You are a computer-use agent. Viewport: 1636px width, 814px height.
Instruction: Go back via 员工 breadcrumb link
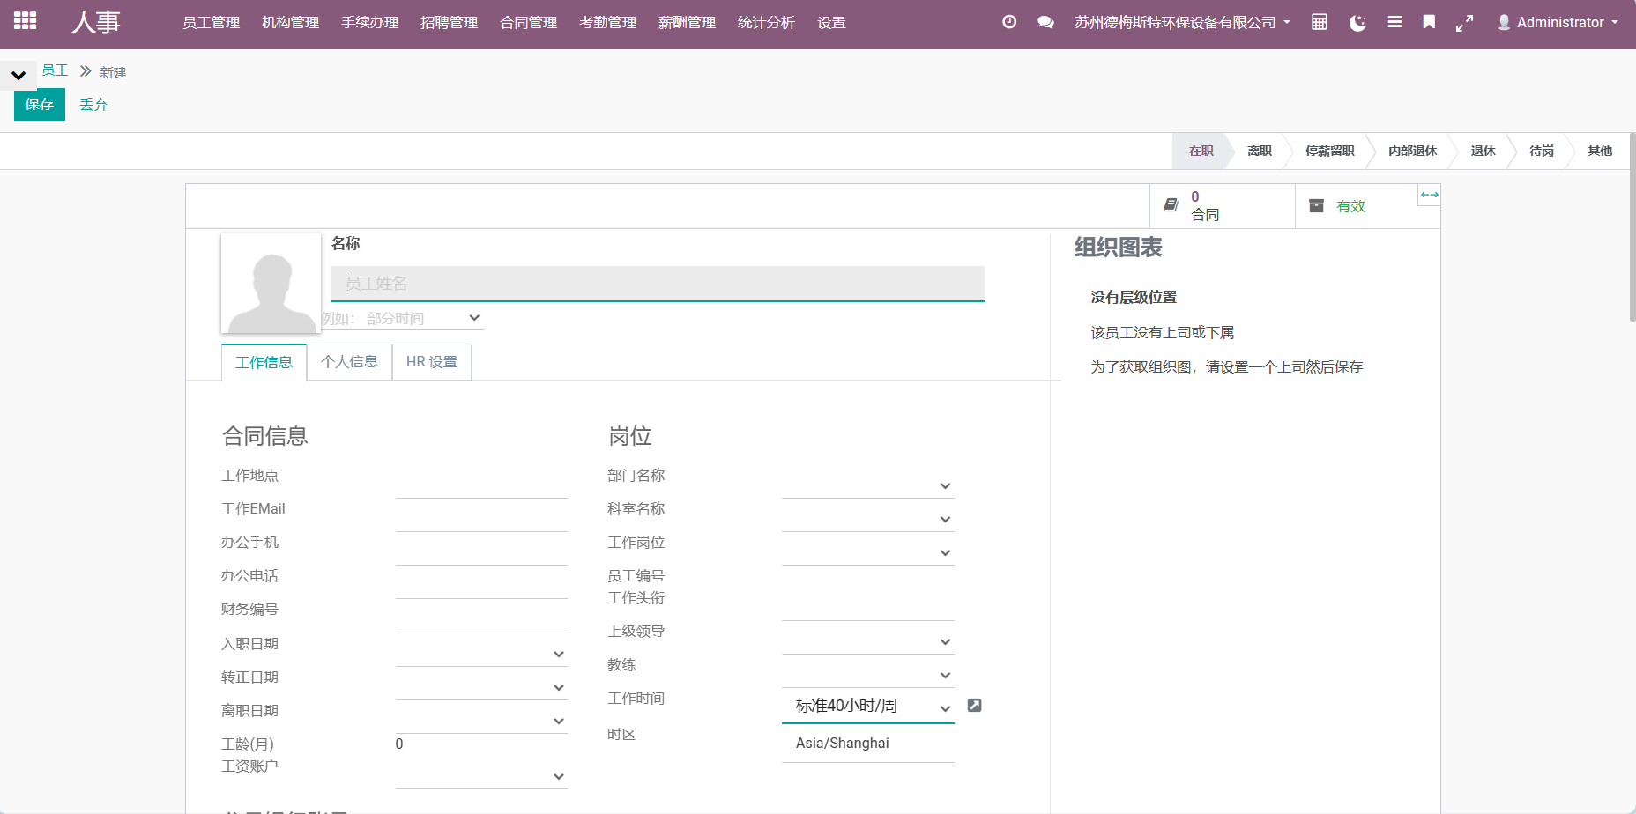pos(55,70)
